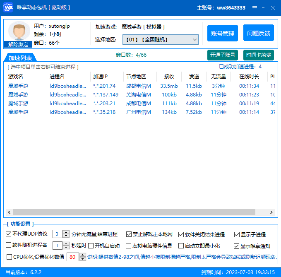The image size is (281, 277).
Task: Click the WX app logo icon
Action: (8, 7)
